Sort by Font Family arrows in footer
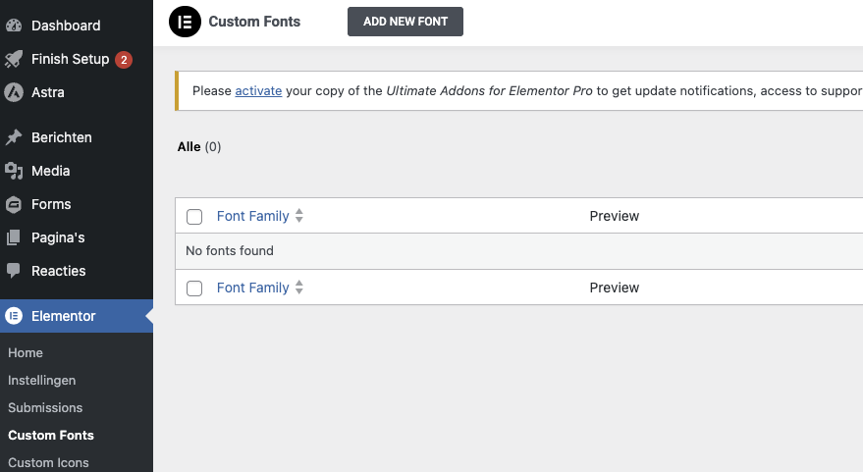 tap(299, 288)
